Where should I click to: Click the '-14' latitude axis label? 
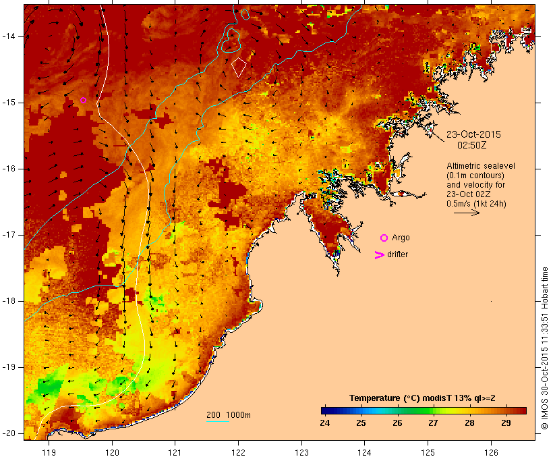pyautogui.click(x=9, y=36)
